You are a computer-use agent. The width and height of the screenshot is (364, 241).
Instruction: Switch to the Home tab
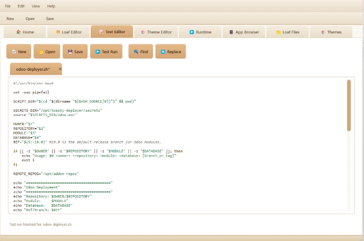(x=25, y=32)
